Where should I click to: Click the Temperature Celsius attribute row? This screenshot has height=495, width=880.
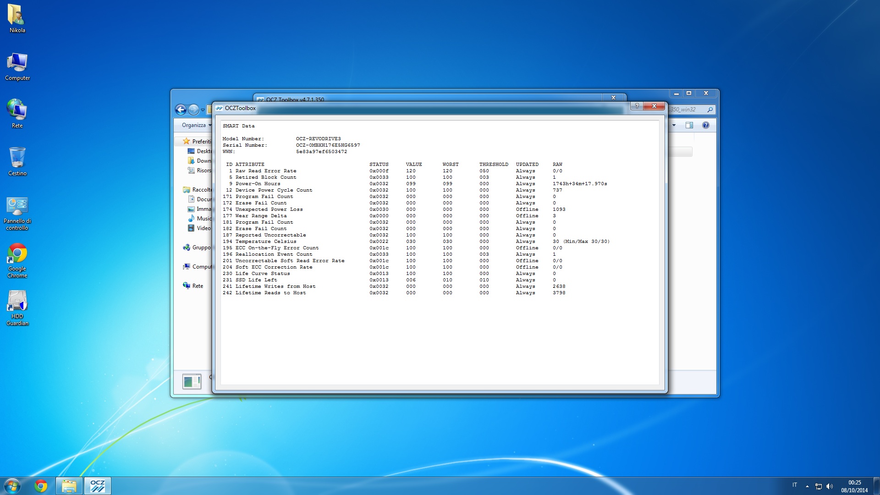pyautogui.click(x=416, y=242)
